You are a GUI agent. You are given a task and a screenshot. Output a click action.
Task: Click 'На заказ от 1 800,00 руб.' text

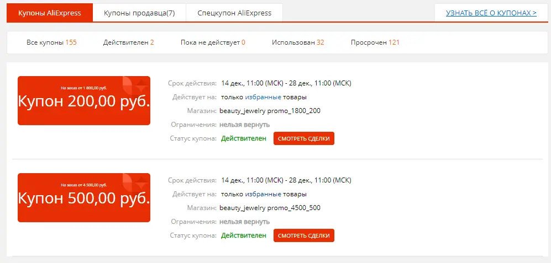coord(84,88)
